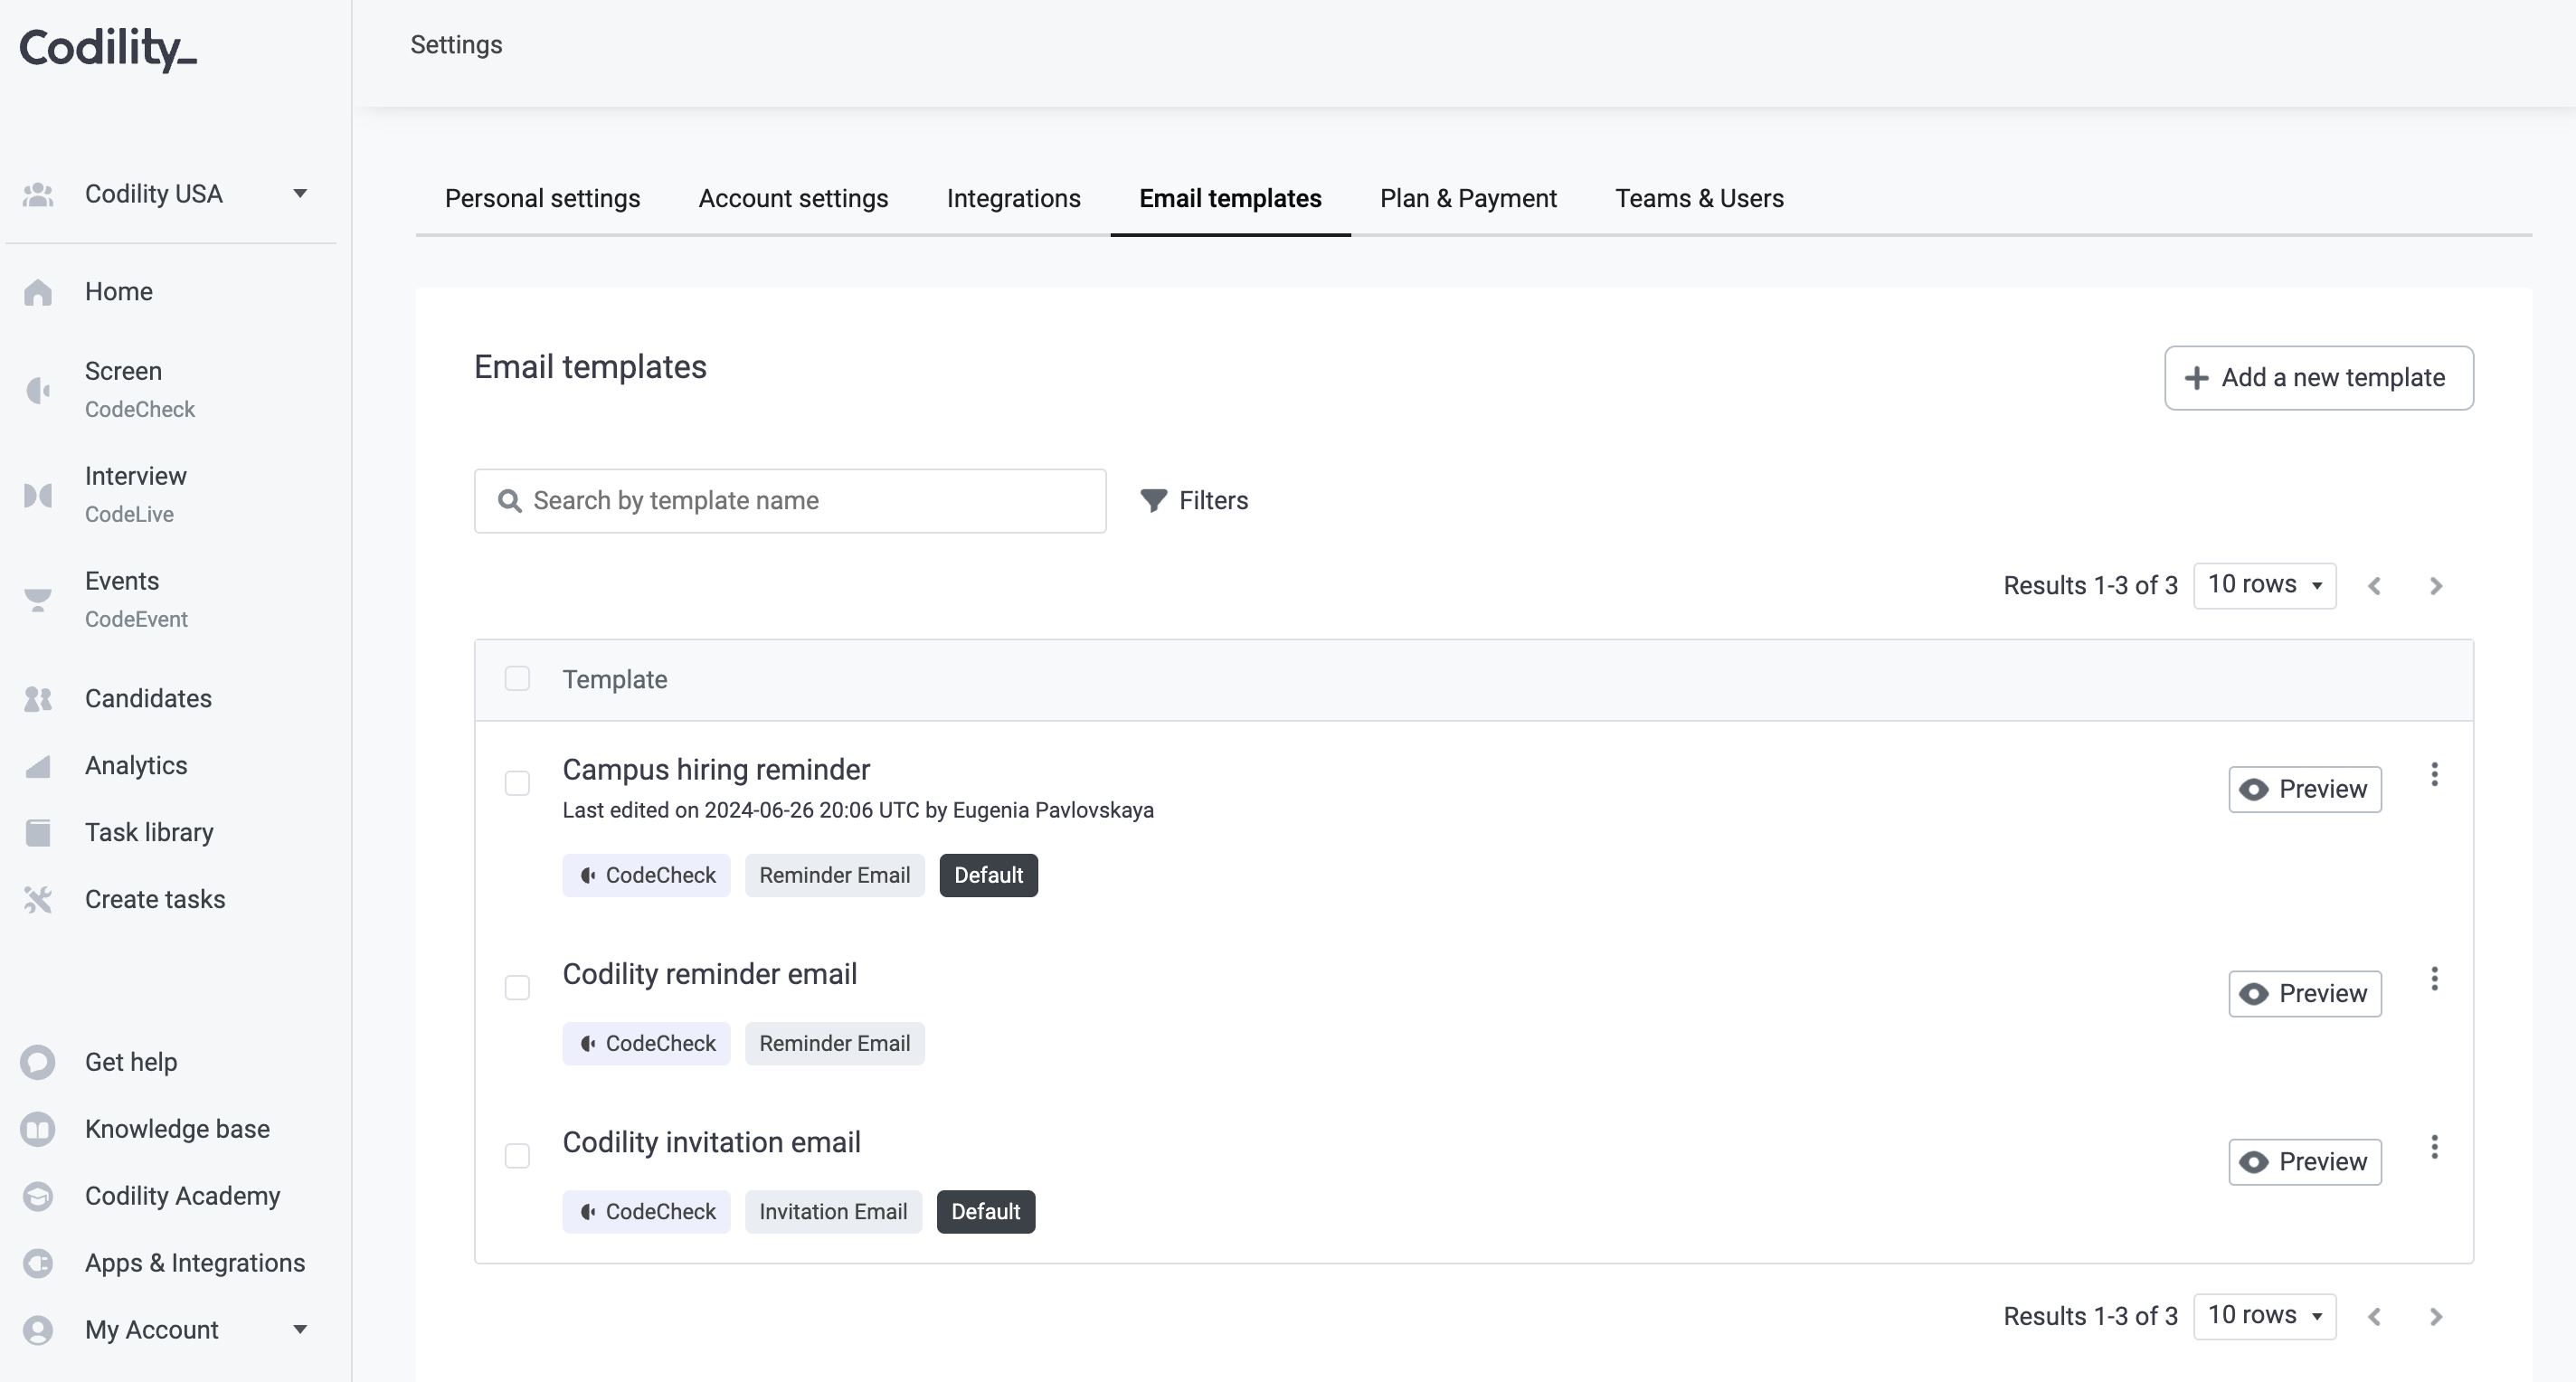2576x1382 pixels.
Task: Click the Events trophy icon
Action: (38, 600)
